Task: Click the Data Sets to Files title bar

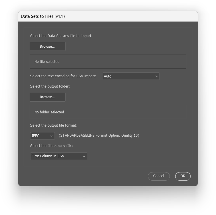Action: [x=108, y=16]
